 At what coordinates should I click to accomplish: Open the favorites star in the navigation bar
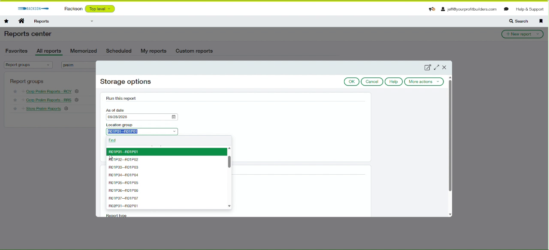point(6,21)
